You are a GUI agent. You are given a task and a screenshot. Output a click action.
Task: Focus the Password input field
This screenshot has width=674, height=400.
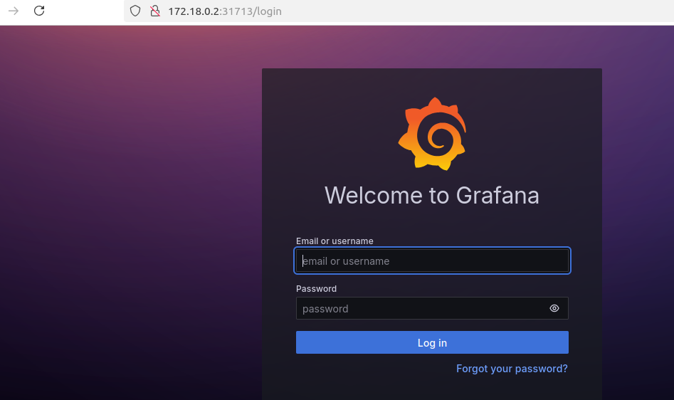(432, 308)
